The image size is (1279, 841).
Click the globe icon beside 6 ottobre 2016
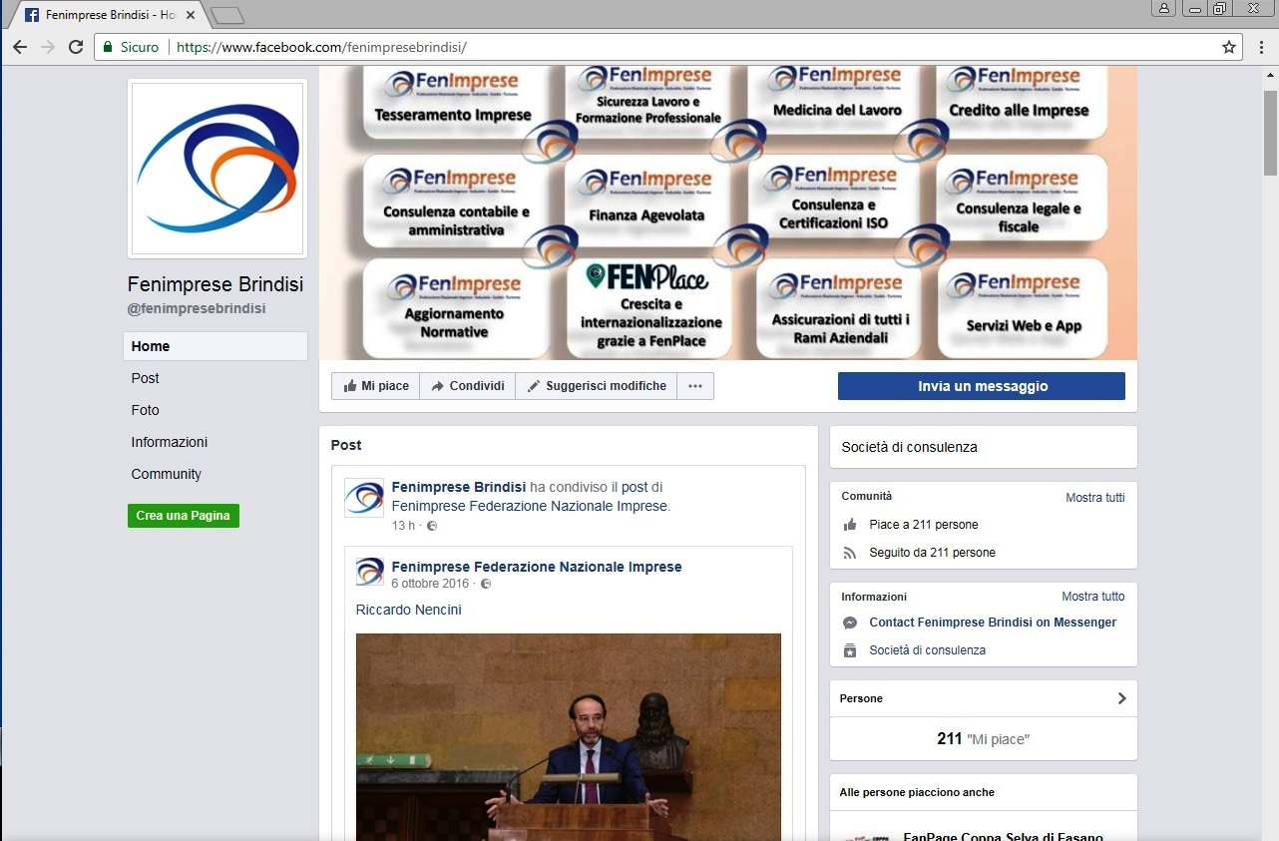(x=486, y=584)
